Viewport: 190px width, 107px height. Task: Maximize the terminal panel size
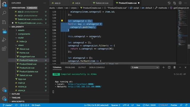pyautogui.click(x=180, y=67)
